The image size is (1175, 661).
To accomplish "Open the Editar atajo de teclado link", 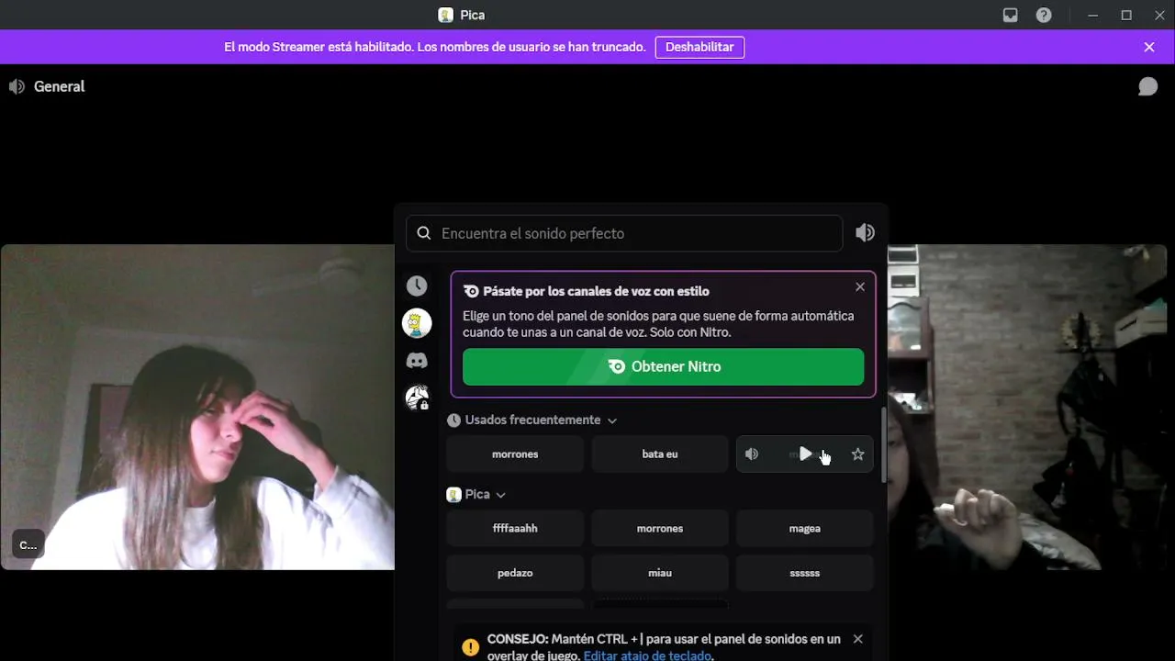I will coord(647,655).
